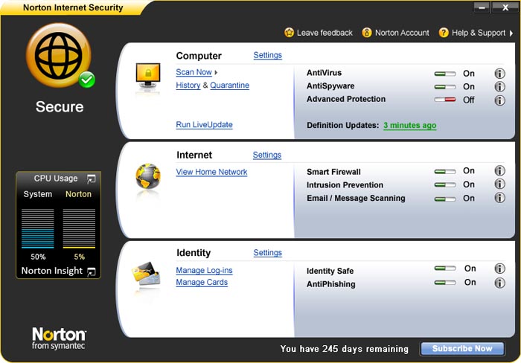This screenshot has width=521, height=363.
Task: Enable the Advanced Protection switch
Action: (445, 100)
